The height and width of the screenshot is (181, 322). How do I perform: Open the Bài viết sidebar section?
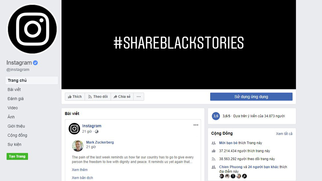point(14,89)
